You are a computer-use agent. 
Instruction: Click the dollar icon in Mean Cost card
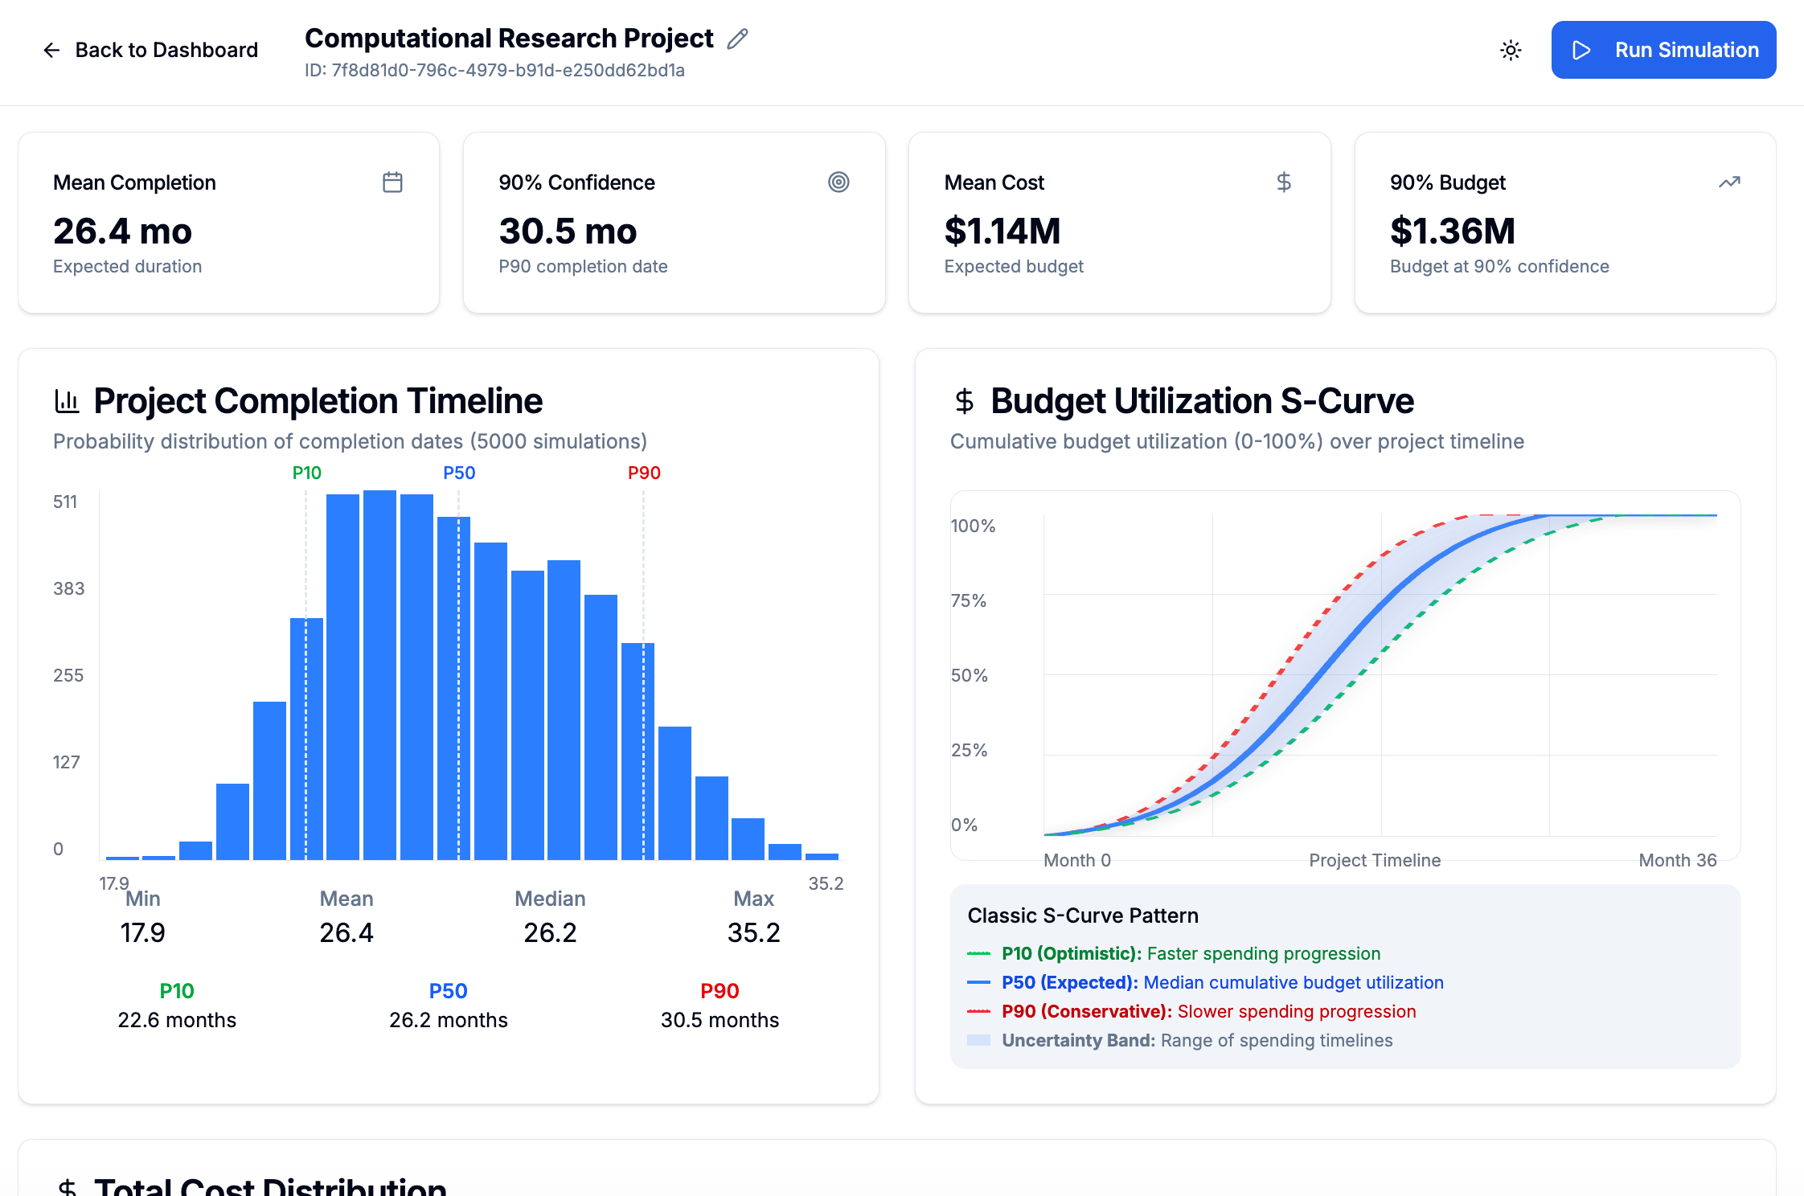[1284, 182]
